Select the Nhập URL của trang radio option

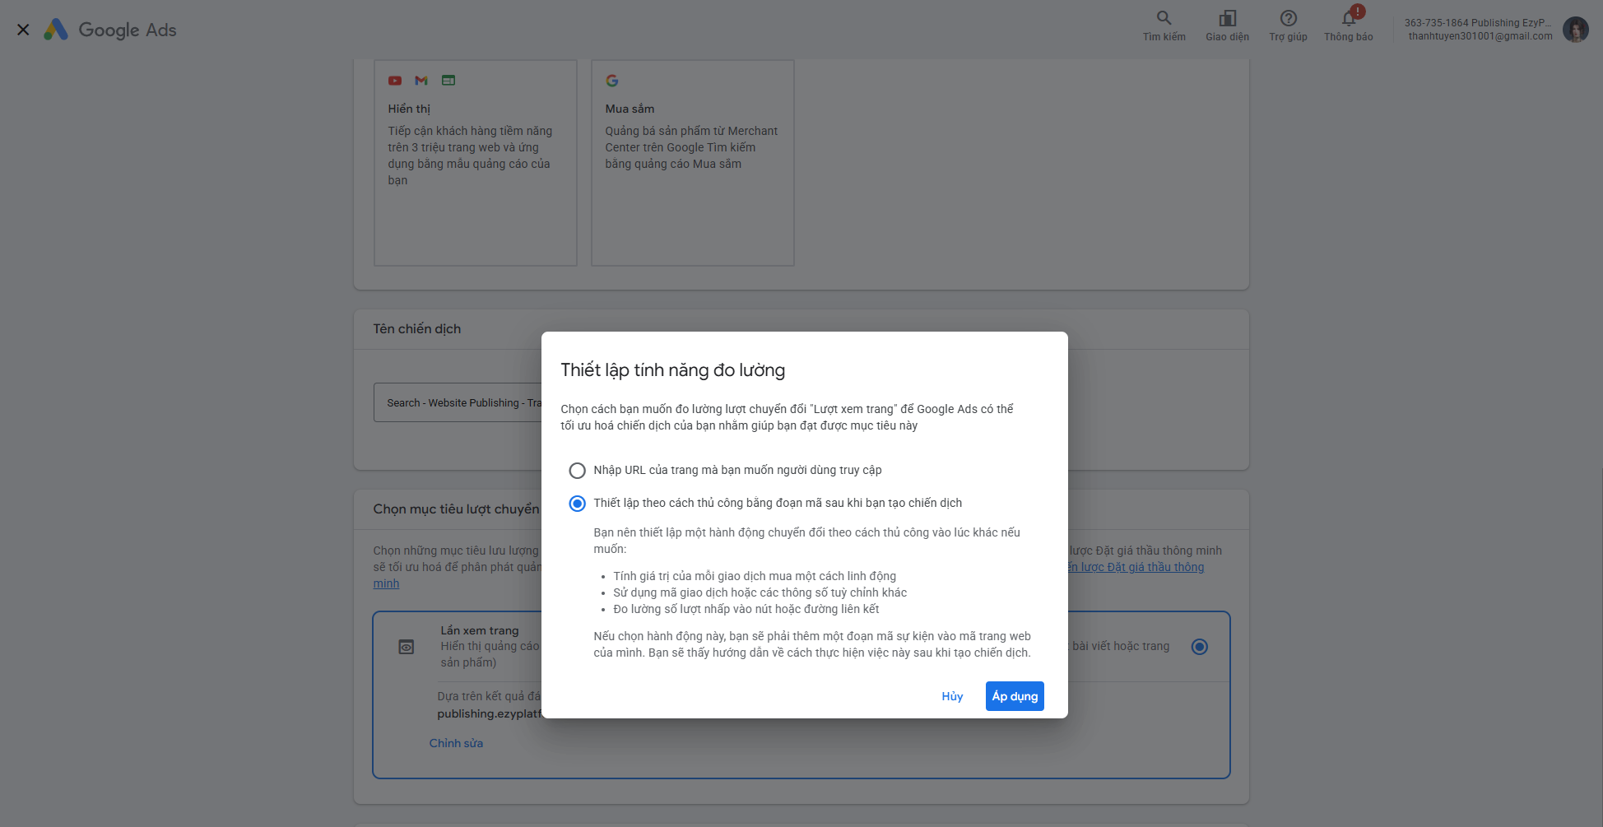(x=578, y=471)
